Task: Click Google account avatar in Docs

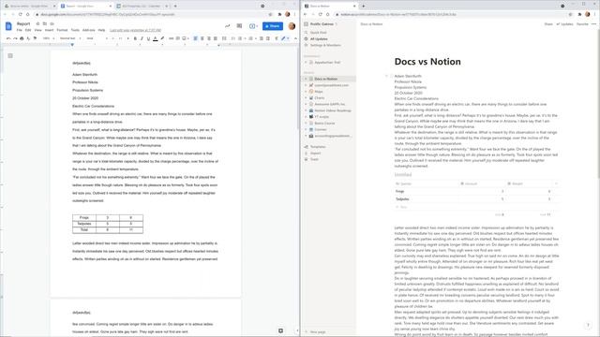Action: point(292,26)
